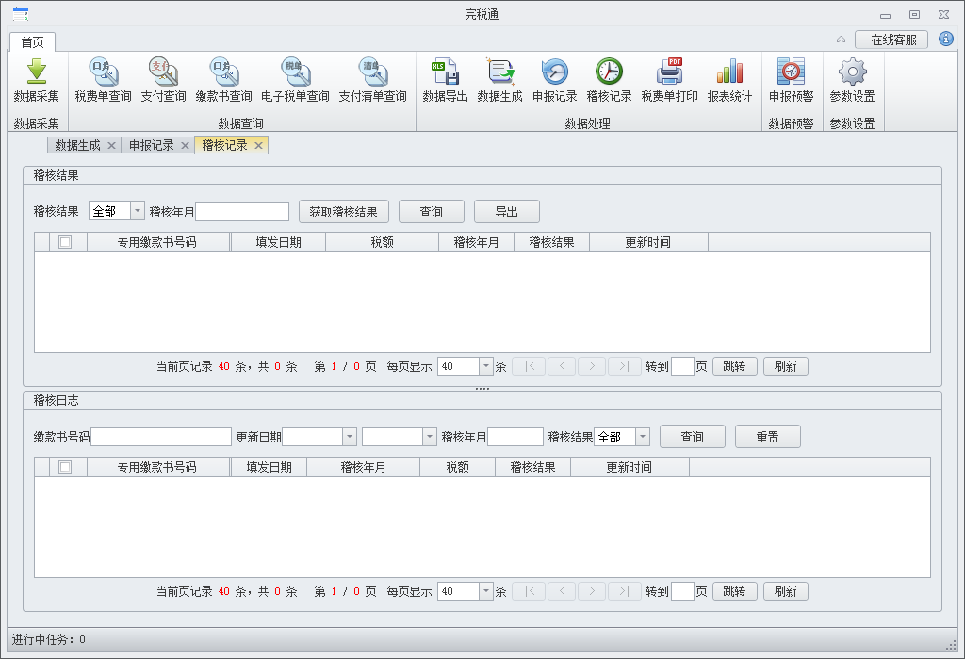Open 税费单查询 in the toolbar
965x659 pixels.
(x=103, y=81)
